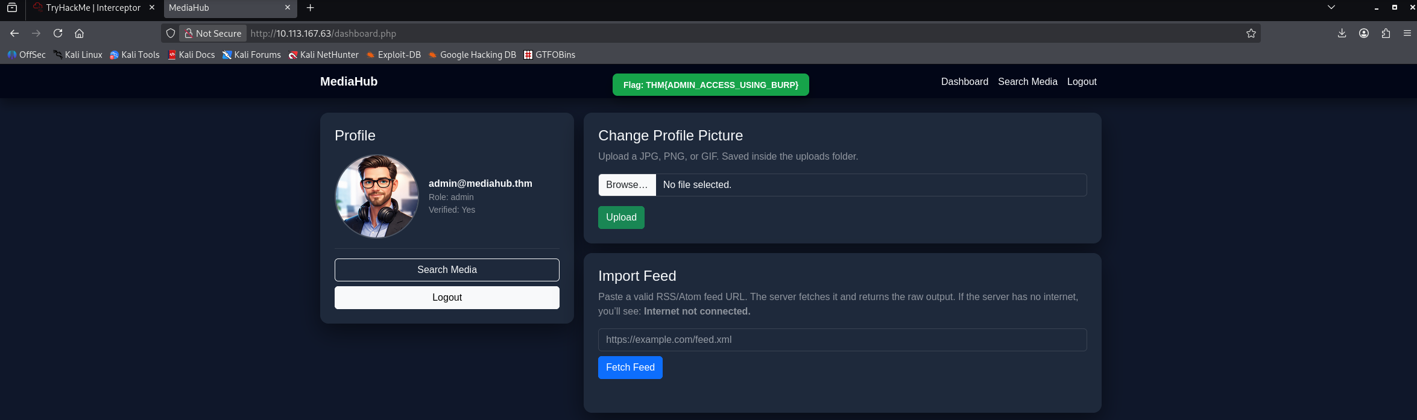Reload the dashboard page
This screenshot has width=1417, height=420.
pyautogui.click(x=58, y=33)
